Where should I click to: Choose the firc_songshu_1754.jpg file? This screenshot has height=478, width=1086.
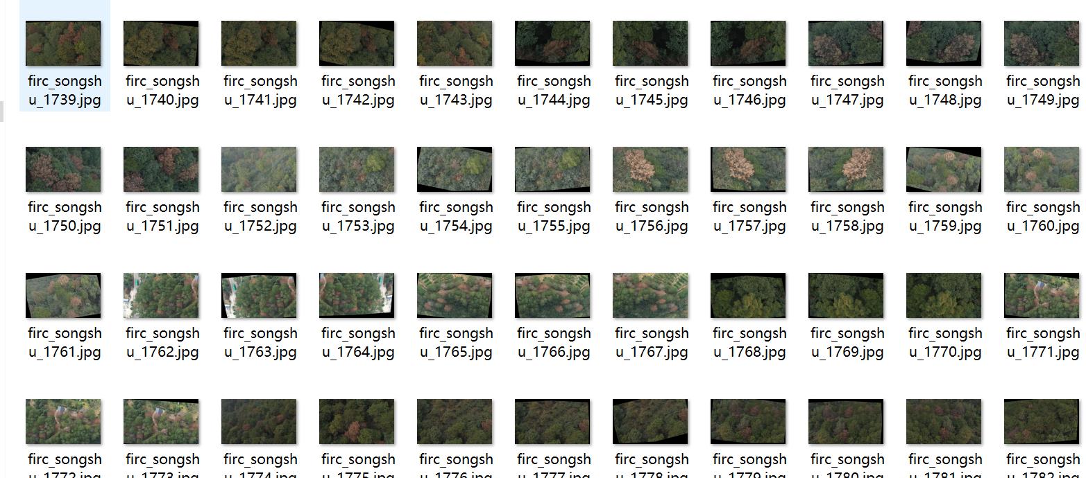tap(455, 169)
